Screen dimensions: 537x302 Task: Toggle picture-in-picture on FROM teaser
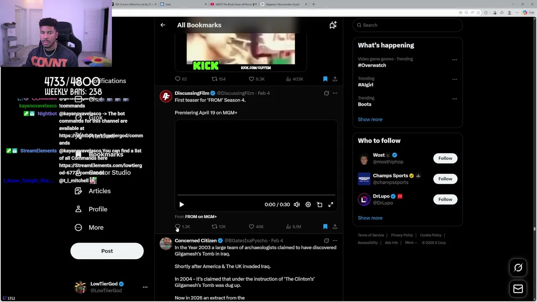(x=319, y=205)
